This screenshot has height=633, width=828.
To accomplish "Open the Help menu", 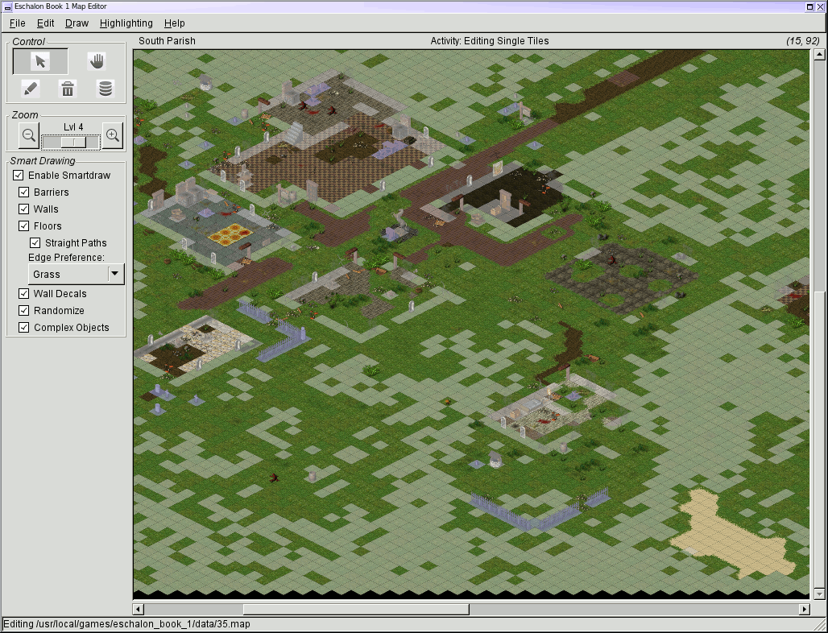I will [x=174, y=23].
